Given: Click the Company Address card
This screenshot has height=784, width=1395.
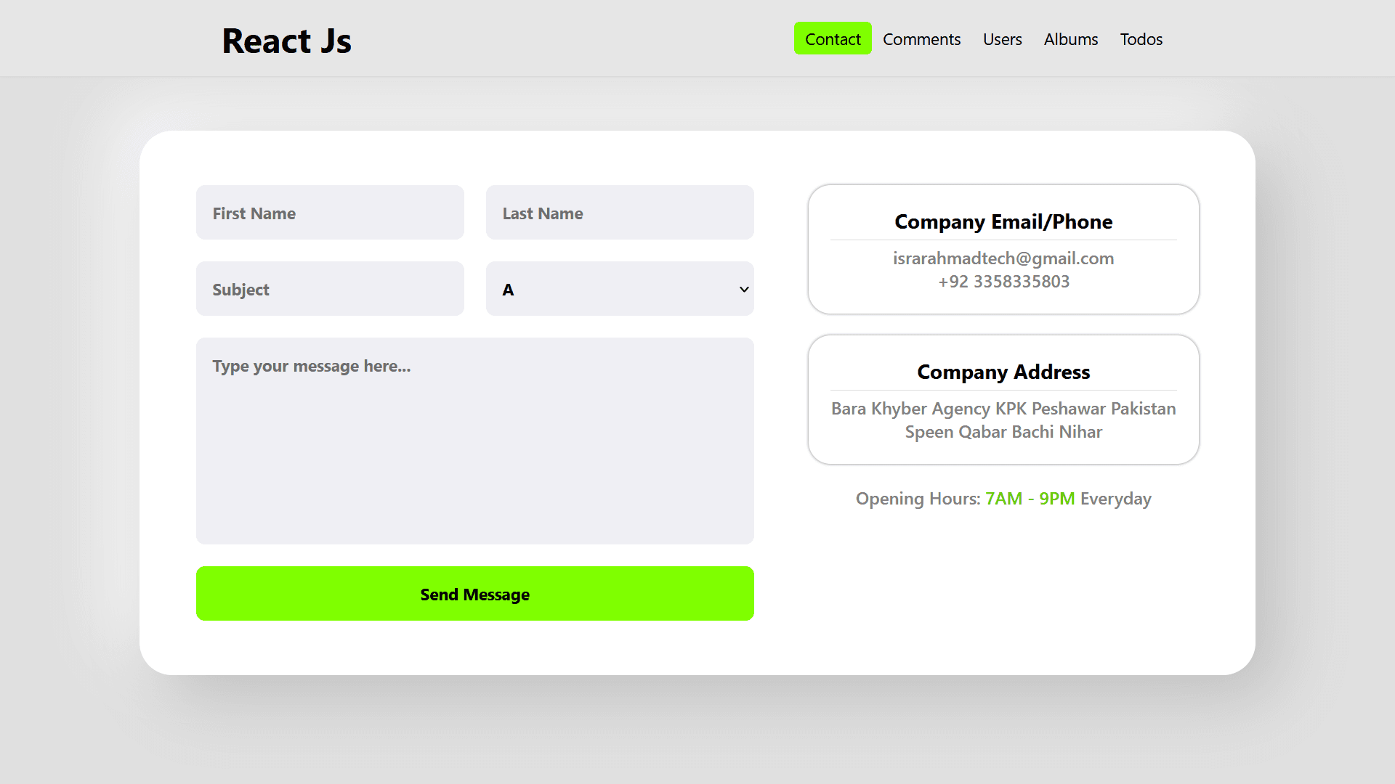Looking at the screenshot, I should pyautogui.click(x=1003, y=399).
